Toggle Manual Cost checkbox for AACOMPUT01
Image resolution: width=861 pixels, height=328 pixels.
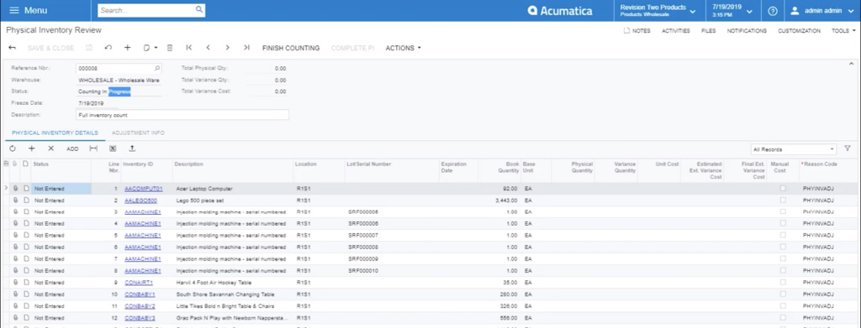(783, 189)
